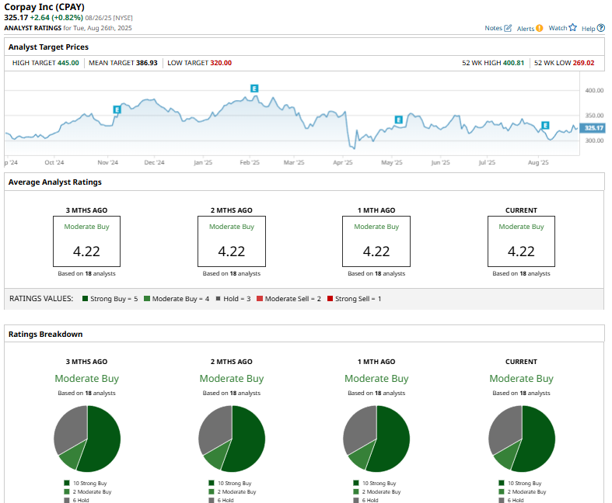Click the Aug '25 earnings marker
Viewport: 612px width, 503px height.
click(x=545, y=125)
